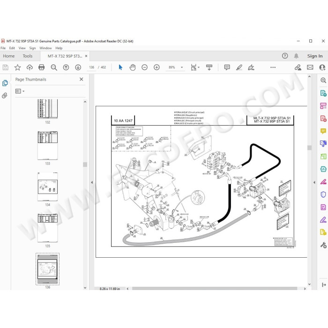This screenshot has width=328, height=328.
Task: Select page 133 thumbnail
Action: tap(47, 145)
